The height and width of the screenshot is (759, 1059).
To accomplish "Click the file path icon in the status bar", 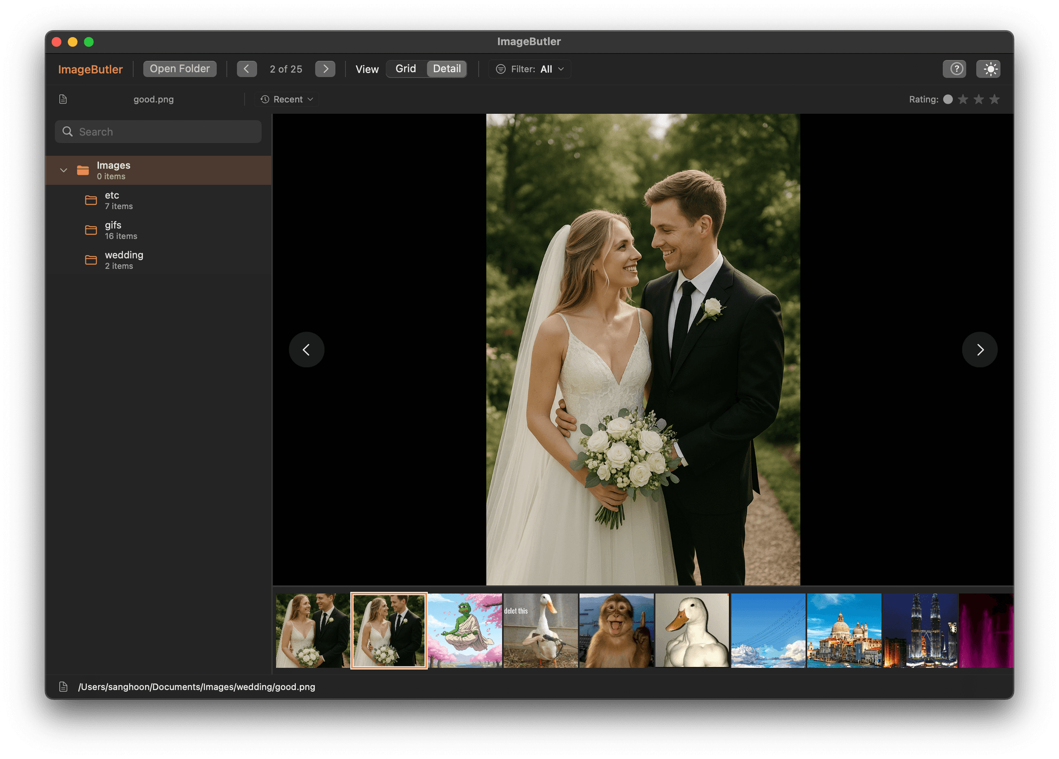I will coord(63,687).
